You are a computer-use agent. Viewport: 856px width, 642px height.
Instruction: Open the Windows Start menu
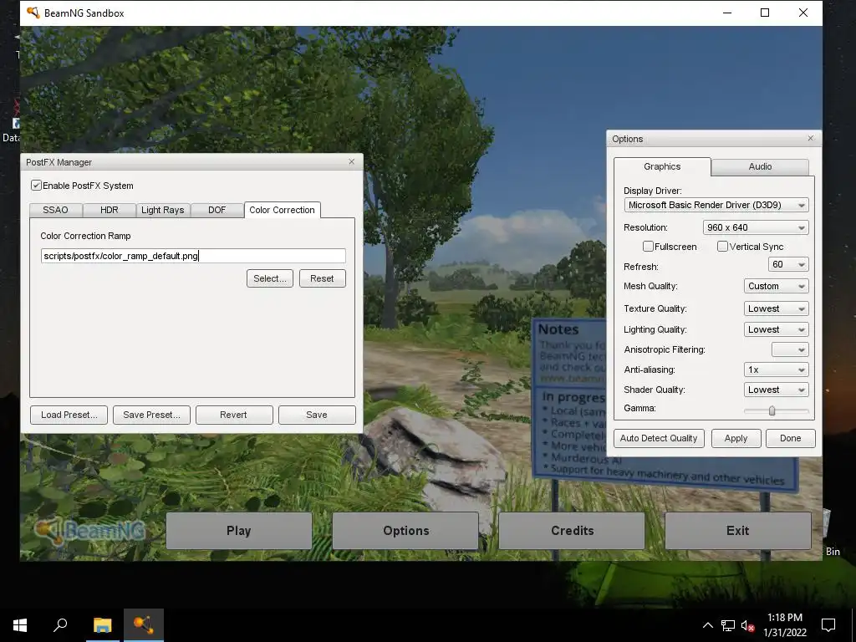pyautogui.click(x=20, y=625)
